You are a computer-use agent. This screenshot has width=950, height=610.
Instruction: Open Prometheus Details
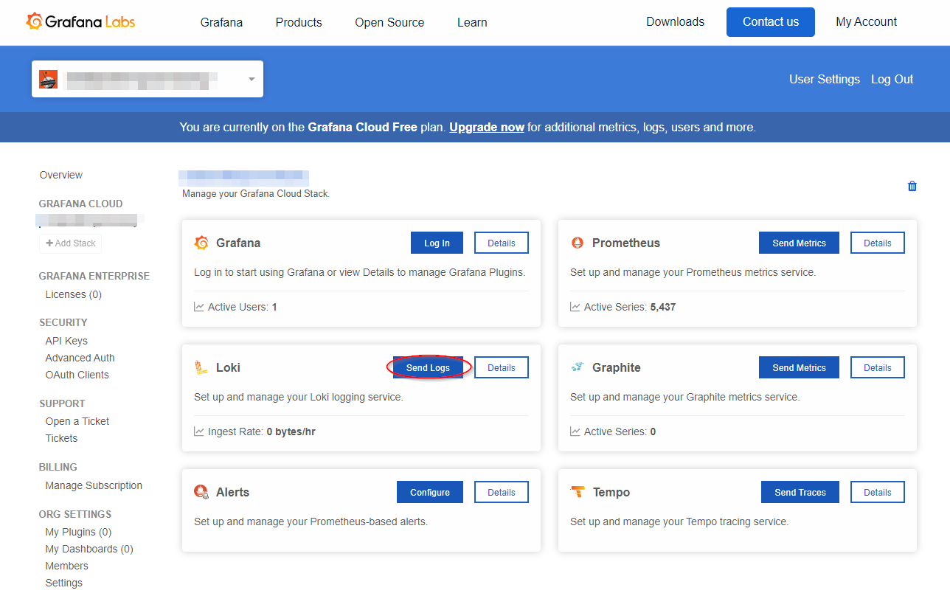878,243
